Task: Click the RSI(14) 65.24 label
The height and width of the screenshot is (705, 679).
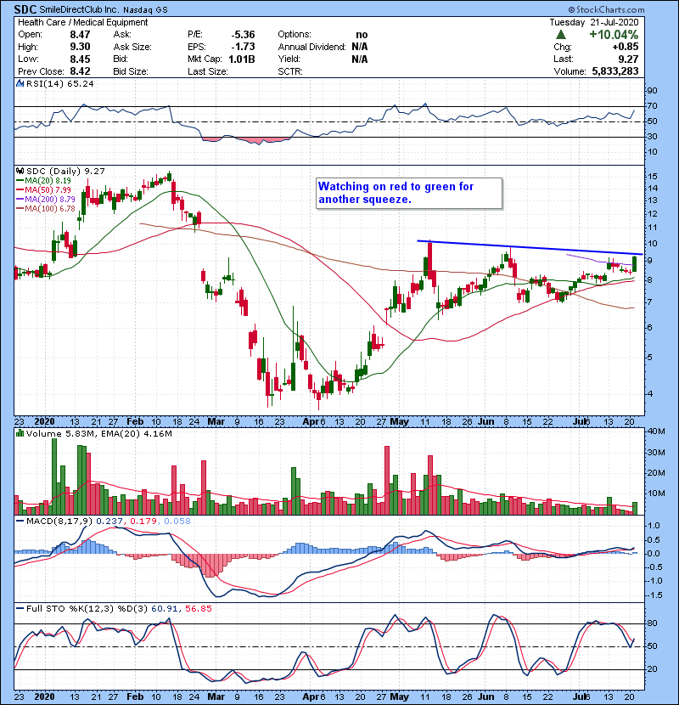Action: click(x=59, y=83)
